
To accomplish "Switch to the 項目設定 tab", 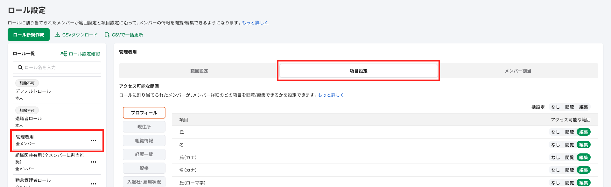I will point(359,71).
